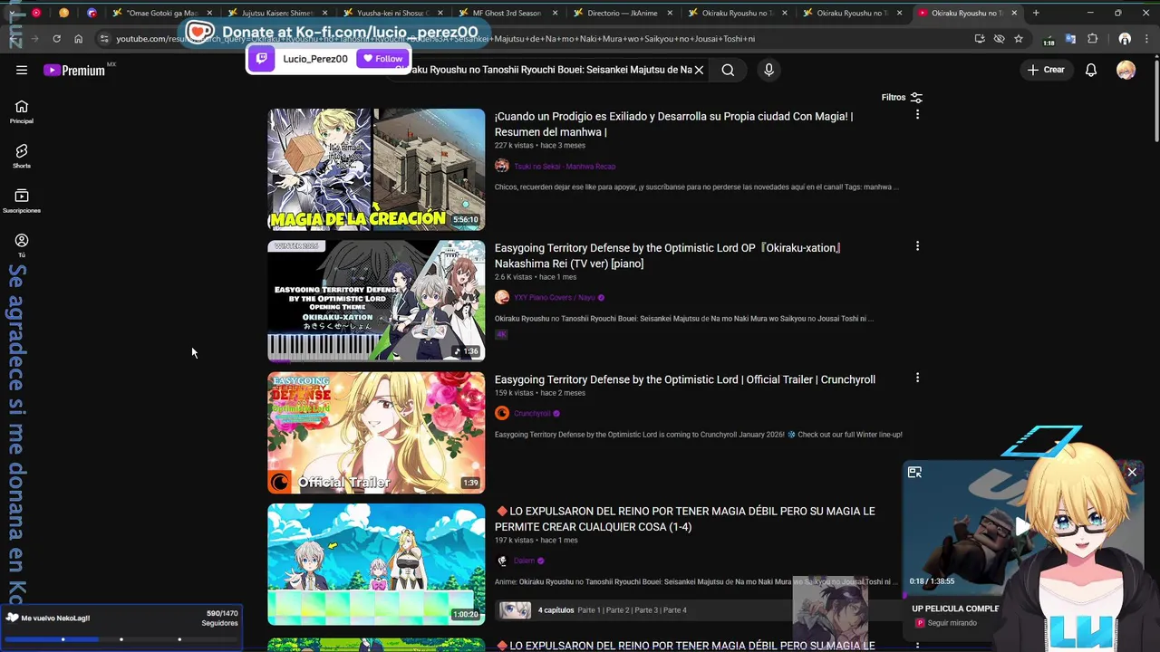The image size is (1160, 652).
Task: Open the account avatar menu
Action: click(x=1126, y=70)
